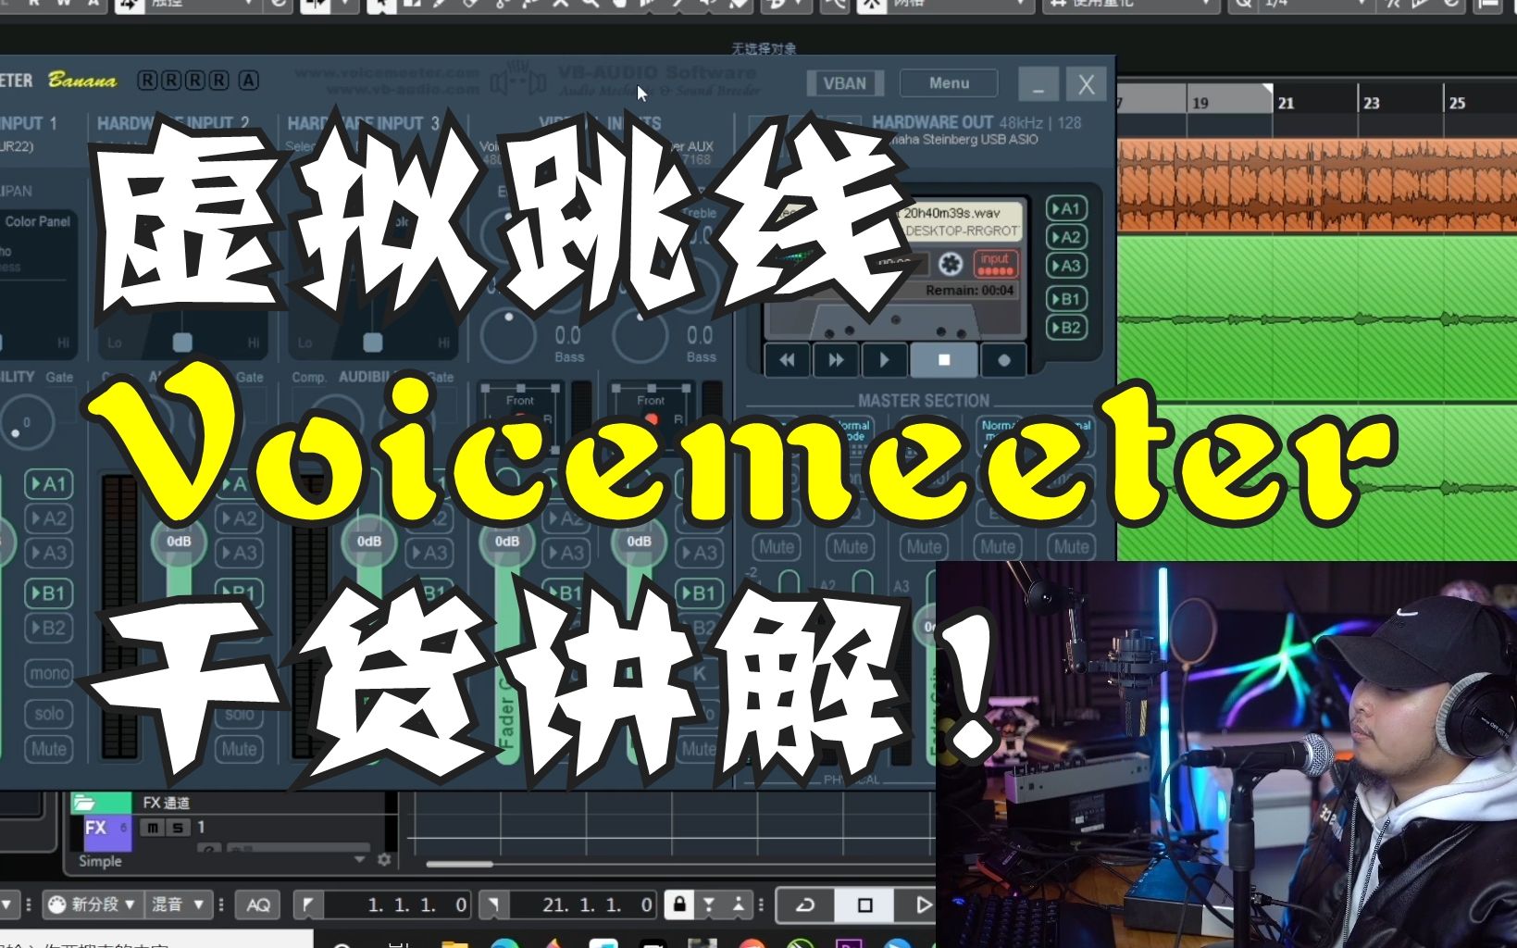Click timeline ruler marker at bar 19

click(x=1200, y=103)
